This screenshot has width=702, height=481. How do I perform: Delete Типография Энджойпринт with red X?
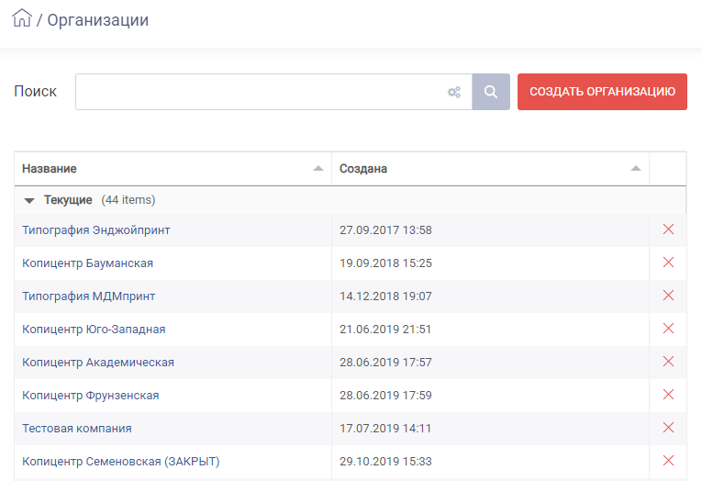coord(668,229)
